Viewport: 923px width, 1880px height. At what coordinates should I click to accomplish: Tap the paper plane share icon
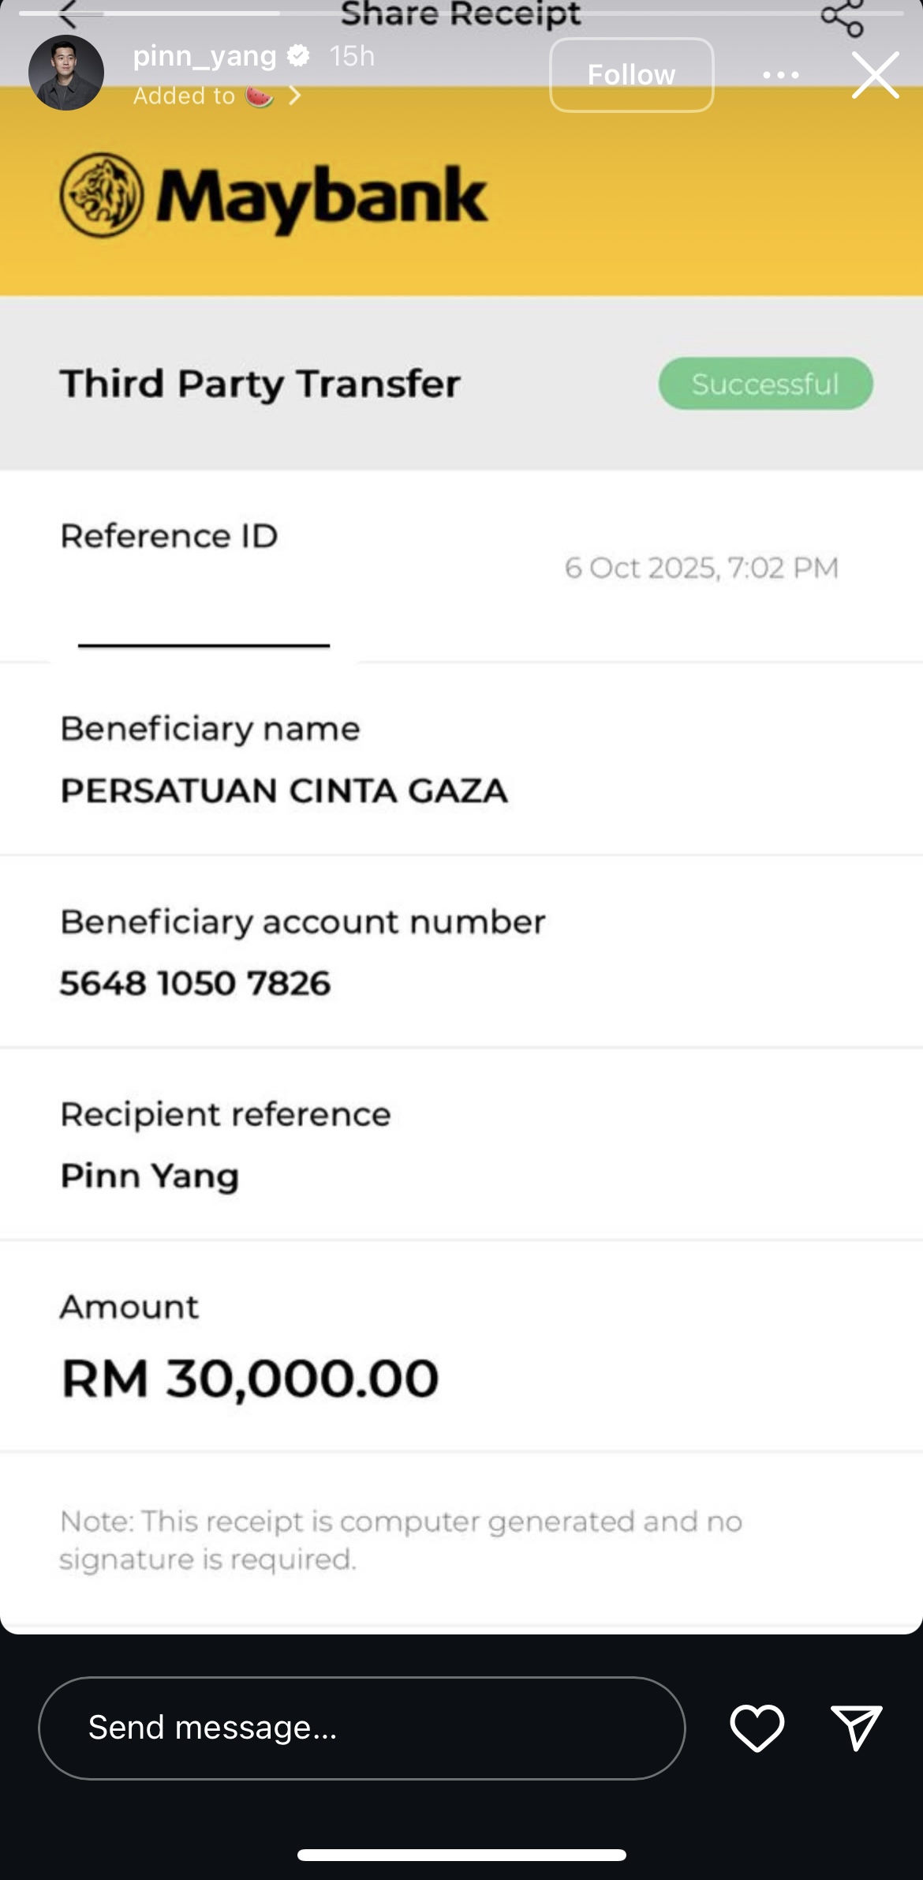(856, 1728)
